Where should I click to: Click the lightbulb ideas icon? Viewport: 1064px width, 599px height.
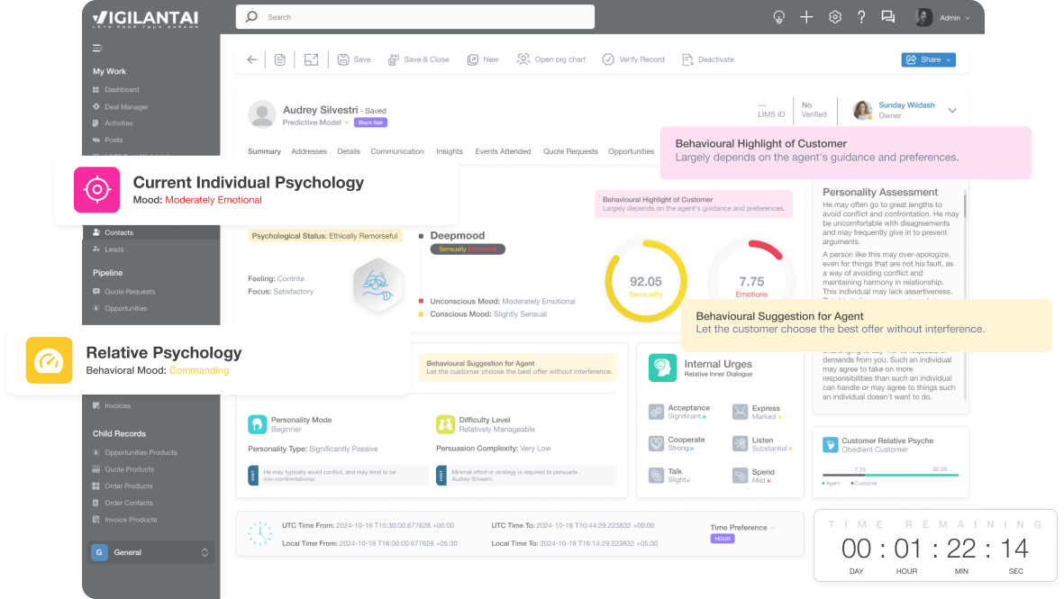coord(779,18)
